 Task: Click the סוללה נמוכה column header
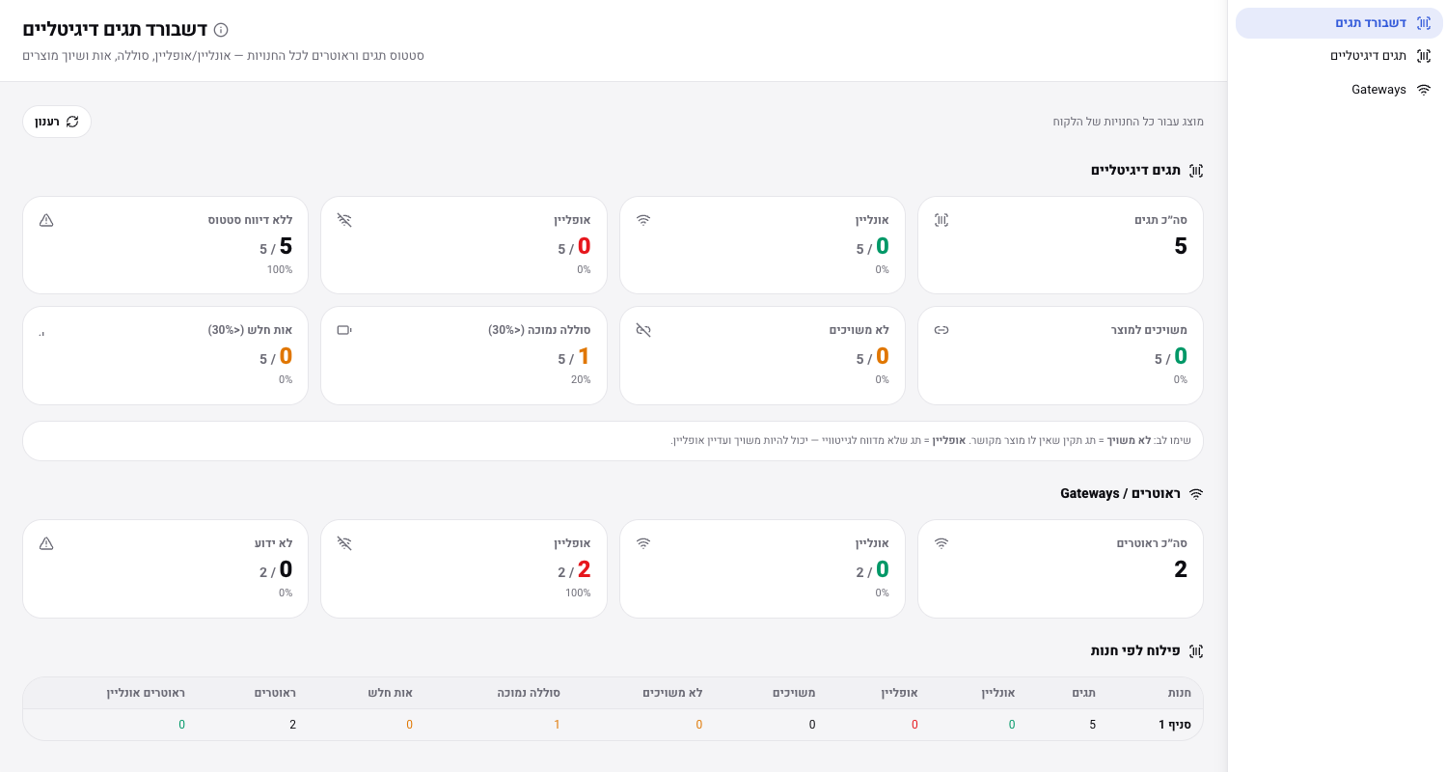point(529,693)
